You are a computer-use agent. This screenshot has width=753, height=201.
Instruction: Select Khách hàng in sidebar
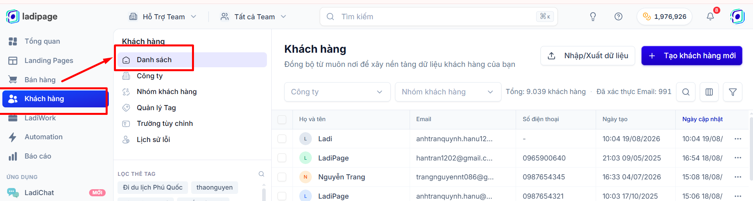[x=54, y=99]
